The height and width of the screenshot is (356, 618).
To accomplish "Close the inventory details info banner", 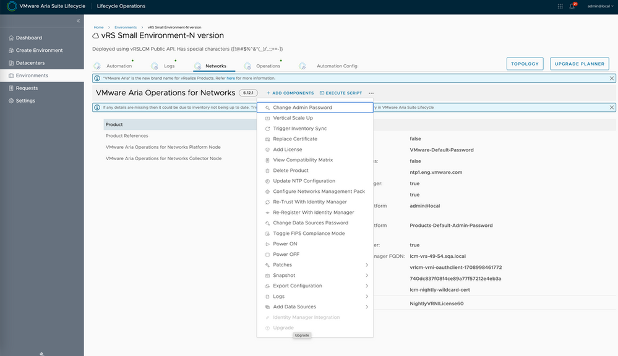I will [612, 108].
